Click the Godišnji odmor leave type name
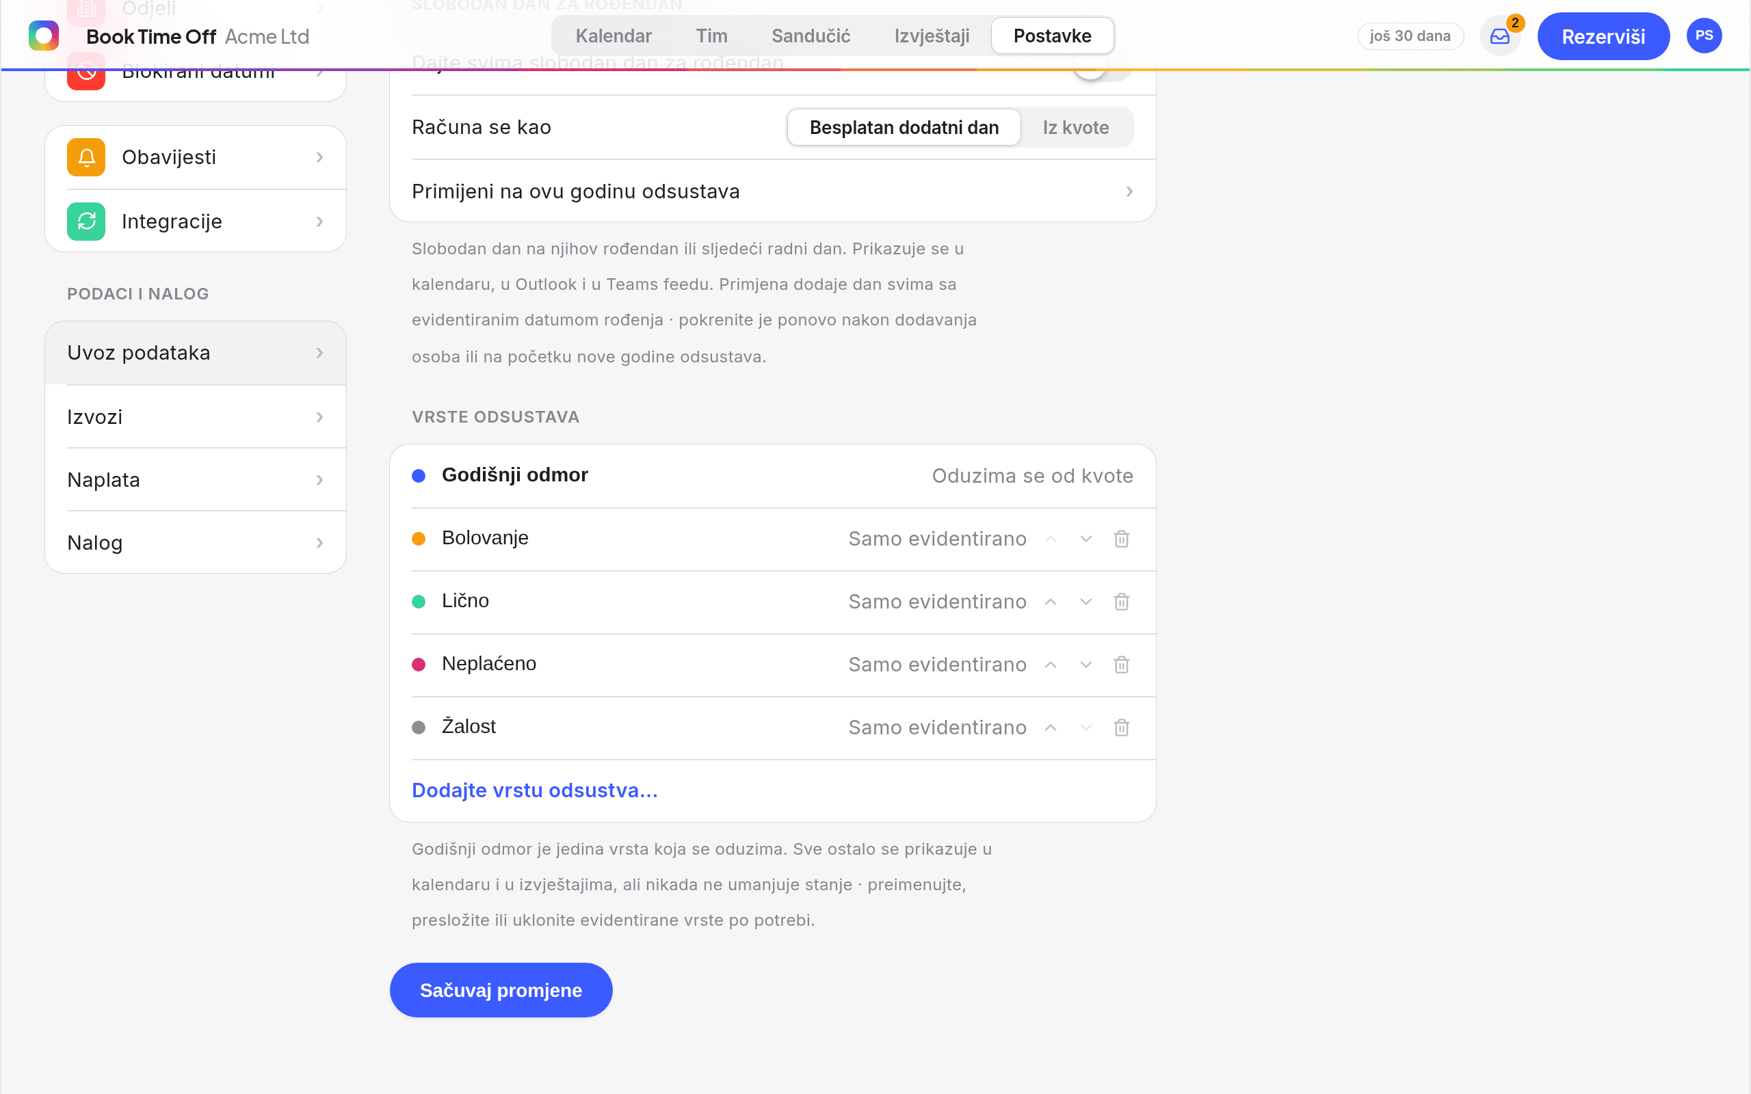The height and width of the screenshot is (1094, 1751). (x=514, y=475)
